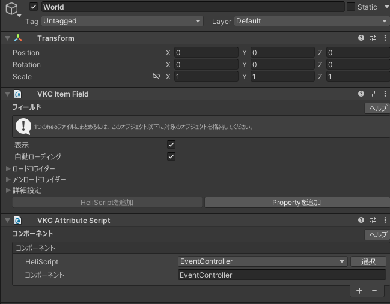Viewport: 390px width, 304px height.
Task: Collapse the VKC Attribute Script foldout
Action: (x=7, y=221)
